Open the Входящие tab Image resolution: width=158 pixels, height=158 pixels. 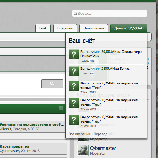(x=65, y=28)
